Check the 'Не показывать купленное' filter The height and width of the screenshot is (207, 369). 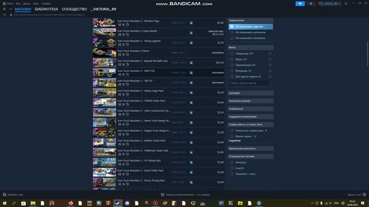[232, 32]
